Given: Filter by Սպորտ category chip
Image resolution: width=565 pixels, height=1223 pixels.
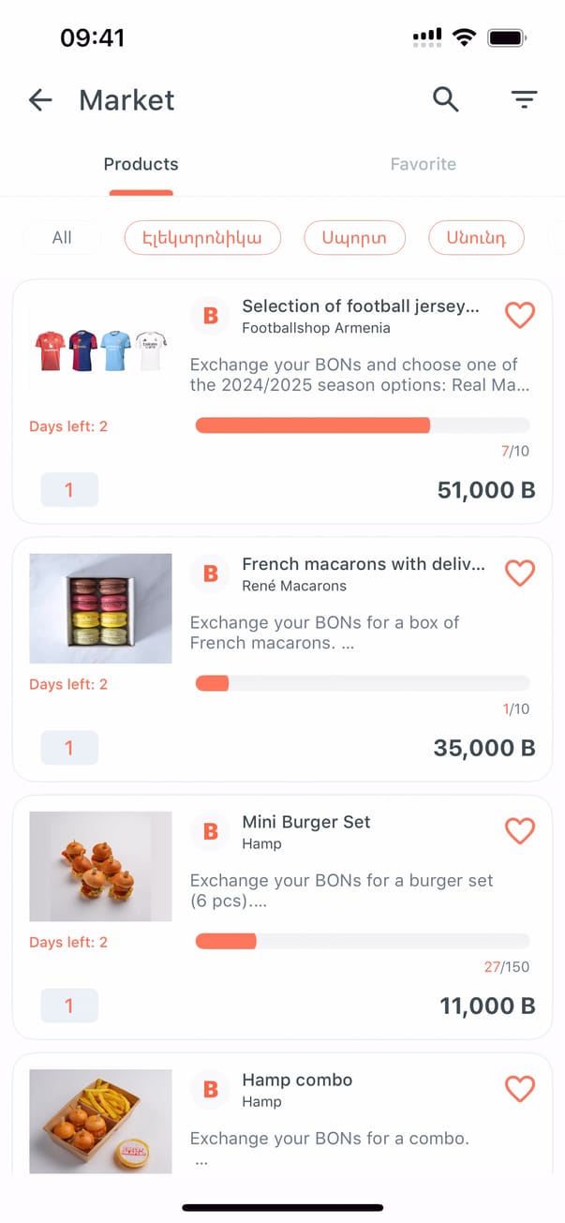Looking at the screenshot, I should 354,238.
